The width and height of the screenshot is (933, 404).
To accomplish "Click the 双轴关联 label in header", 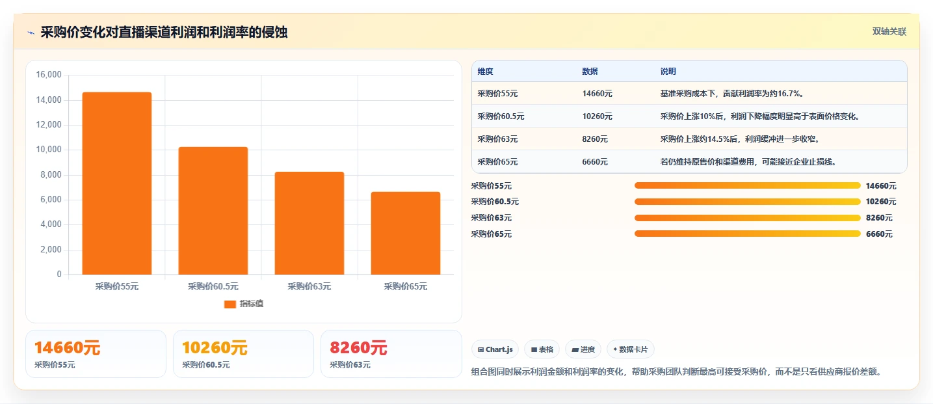I will [889, 32].
